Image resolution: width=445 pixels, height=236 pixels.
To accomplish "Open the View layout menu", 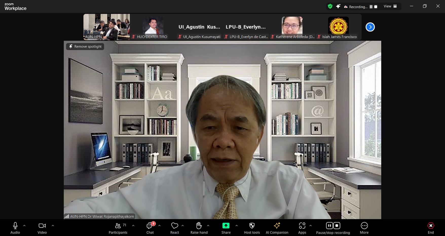I will (390, 6).
